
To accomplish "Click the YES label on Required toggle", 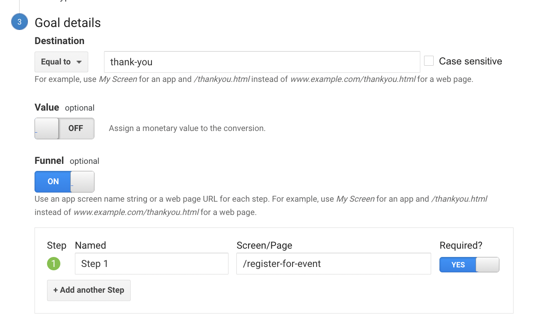I will [x=458, y=265].
